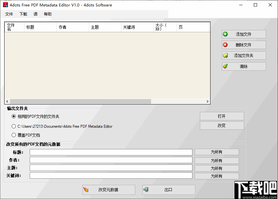This screenshot has height=199, width=278.
Task: Click the red Delete Files icon
Action: click(225, 45)
